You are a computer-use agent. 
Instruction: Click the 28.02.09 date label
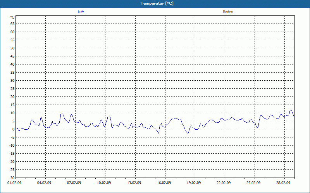click(283, 183)
